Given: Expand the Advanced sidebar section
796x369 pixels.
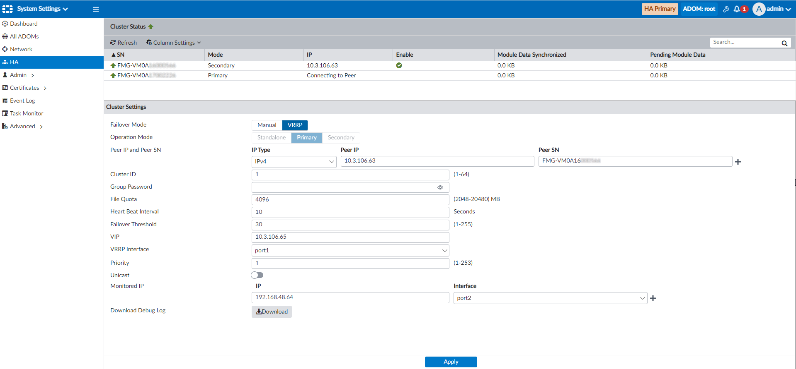Looking at the screenshot, I should [x=23, y=126].
